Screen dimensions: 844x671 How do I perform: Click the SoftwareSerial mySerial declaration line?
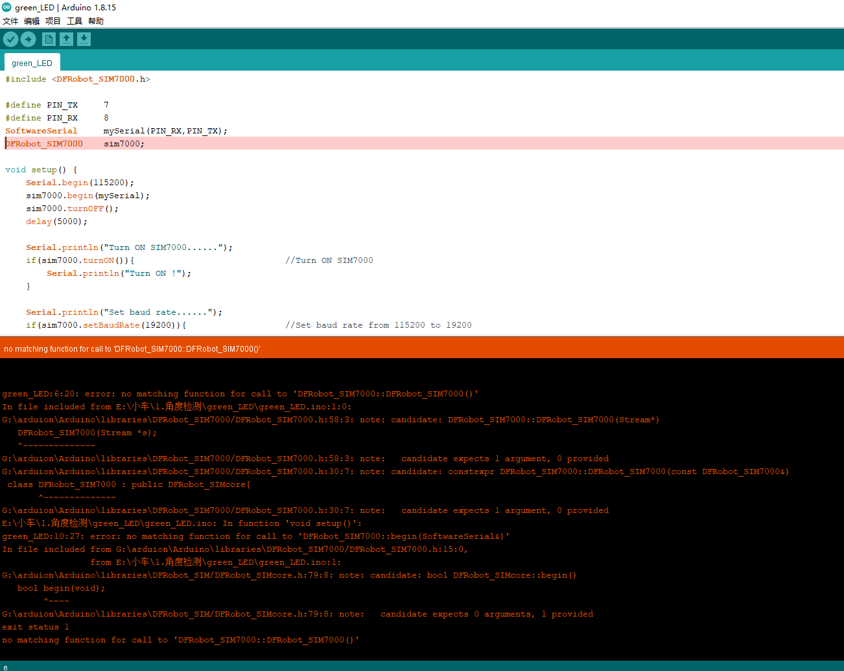[117, 131]
